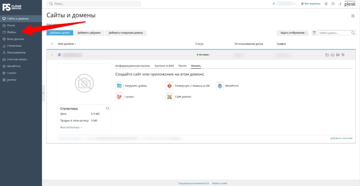
Task: Collapse the domain row chevron
Action: click(x=52, y=55)
